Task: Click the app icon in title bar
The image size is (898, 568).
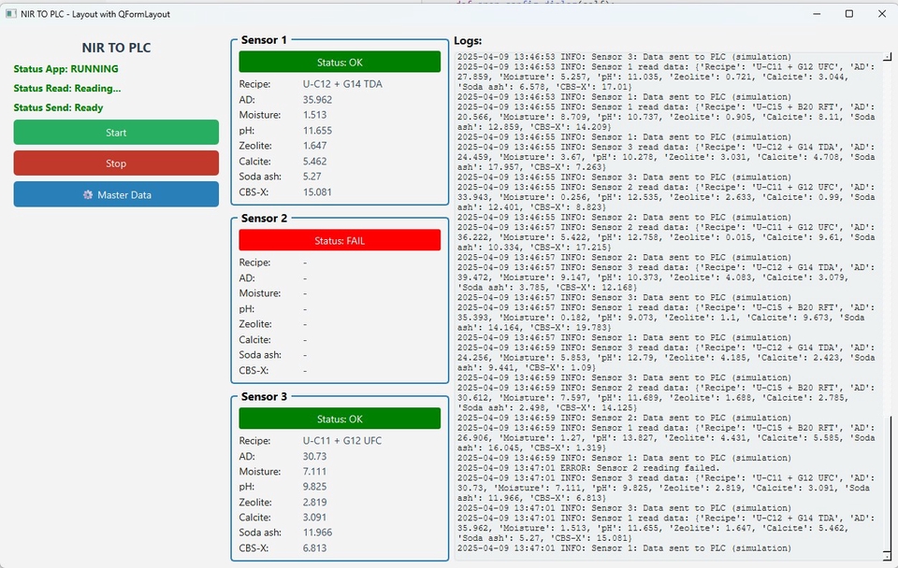Action: (10, 14)
